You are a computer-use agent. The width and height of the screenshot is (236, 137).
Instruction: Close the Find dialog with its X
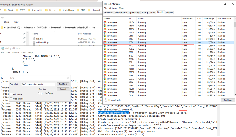pos(68,78)
